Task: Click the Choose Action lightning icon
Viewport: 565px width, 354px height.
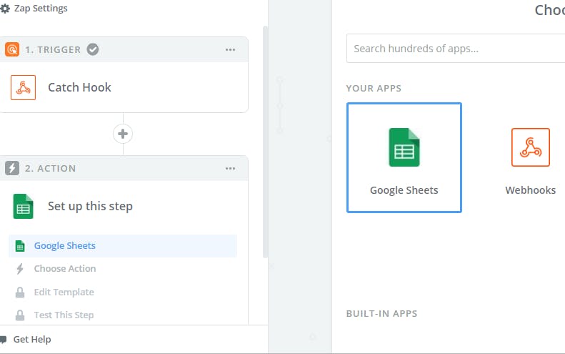Action: tap(20, 269)
